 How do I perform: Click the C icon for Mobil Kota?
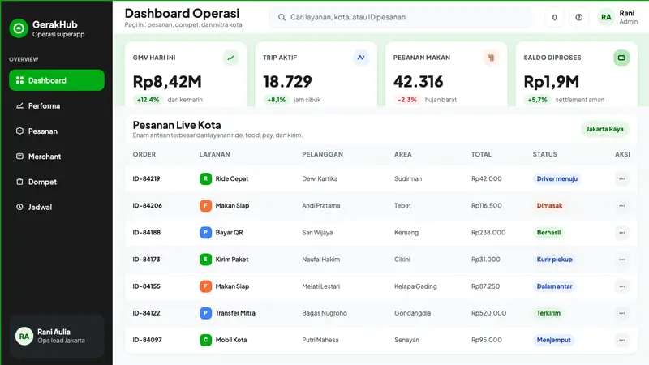coord(205,340)
